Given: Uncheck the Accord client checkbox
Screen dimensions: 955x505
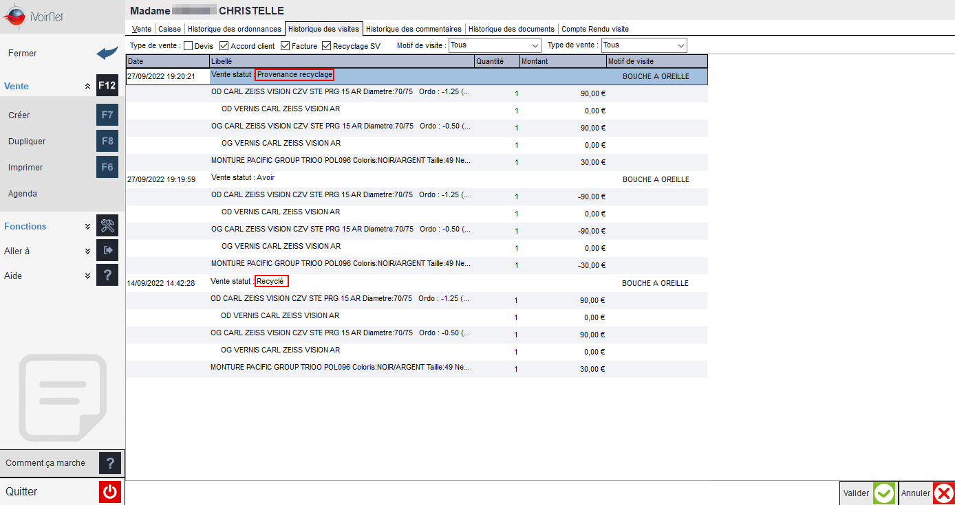Looking at the screenshot, I should [224, 46].
